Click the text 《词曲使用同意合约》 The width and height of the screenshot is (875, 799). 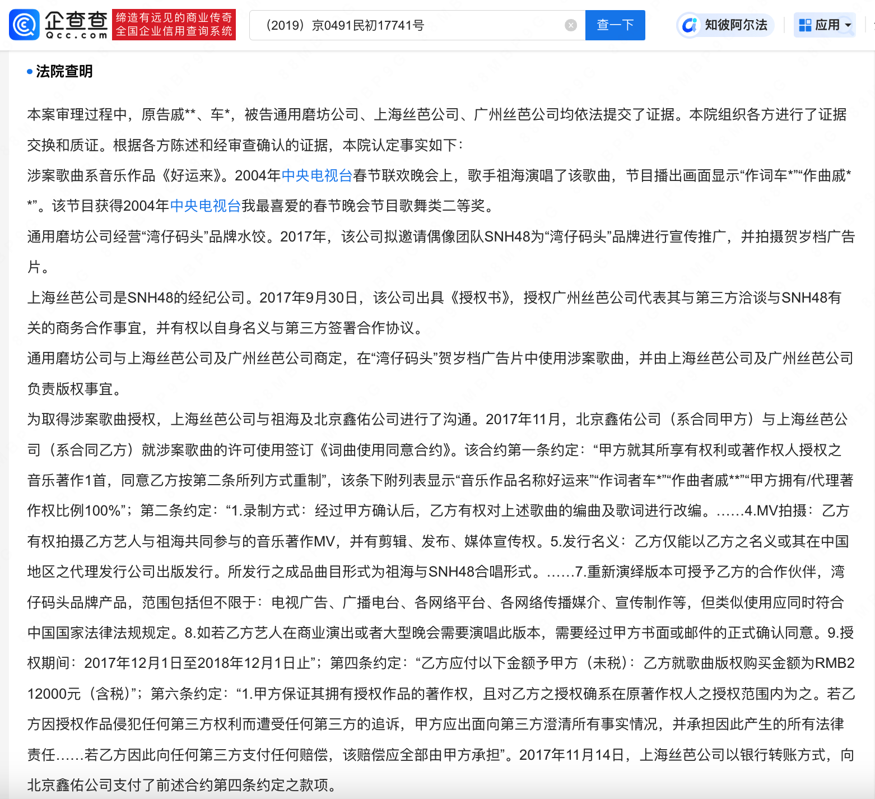coord(386,449)
